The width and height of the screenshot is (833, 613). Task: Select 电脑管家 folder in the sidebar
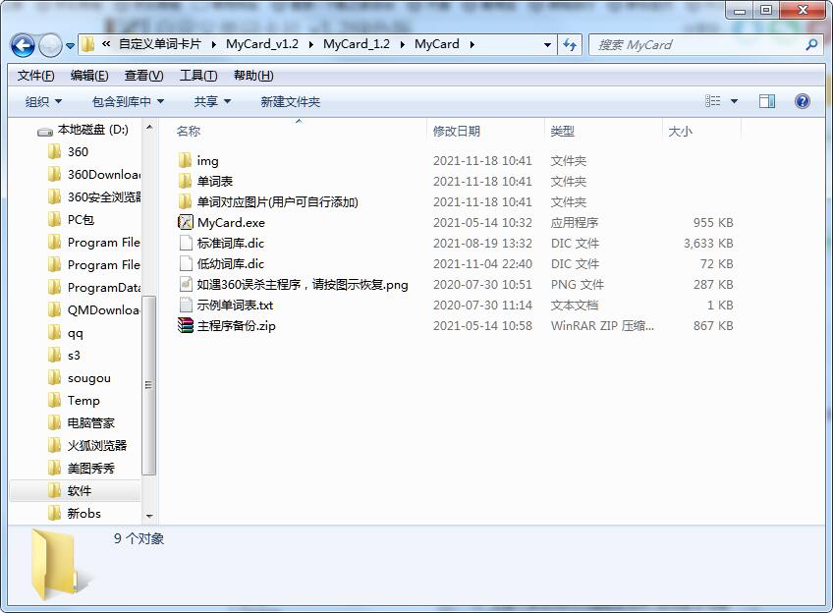[x=82, y=422]
